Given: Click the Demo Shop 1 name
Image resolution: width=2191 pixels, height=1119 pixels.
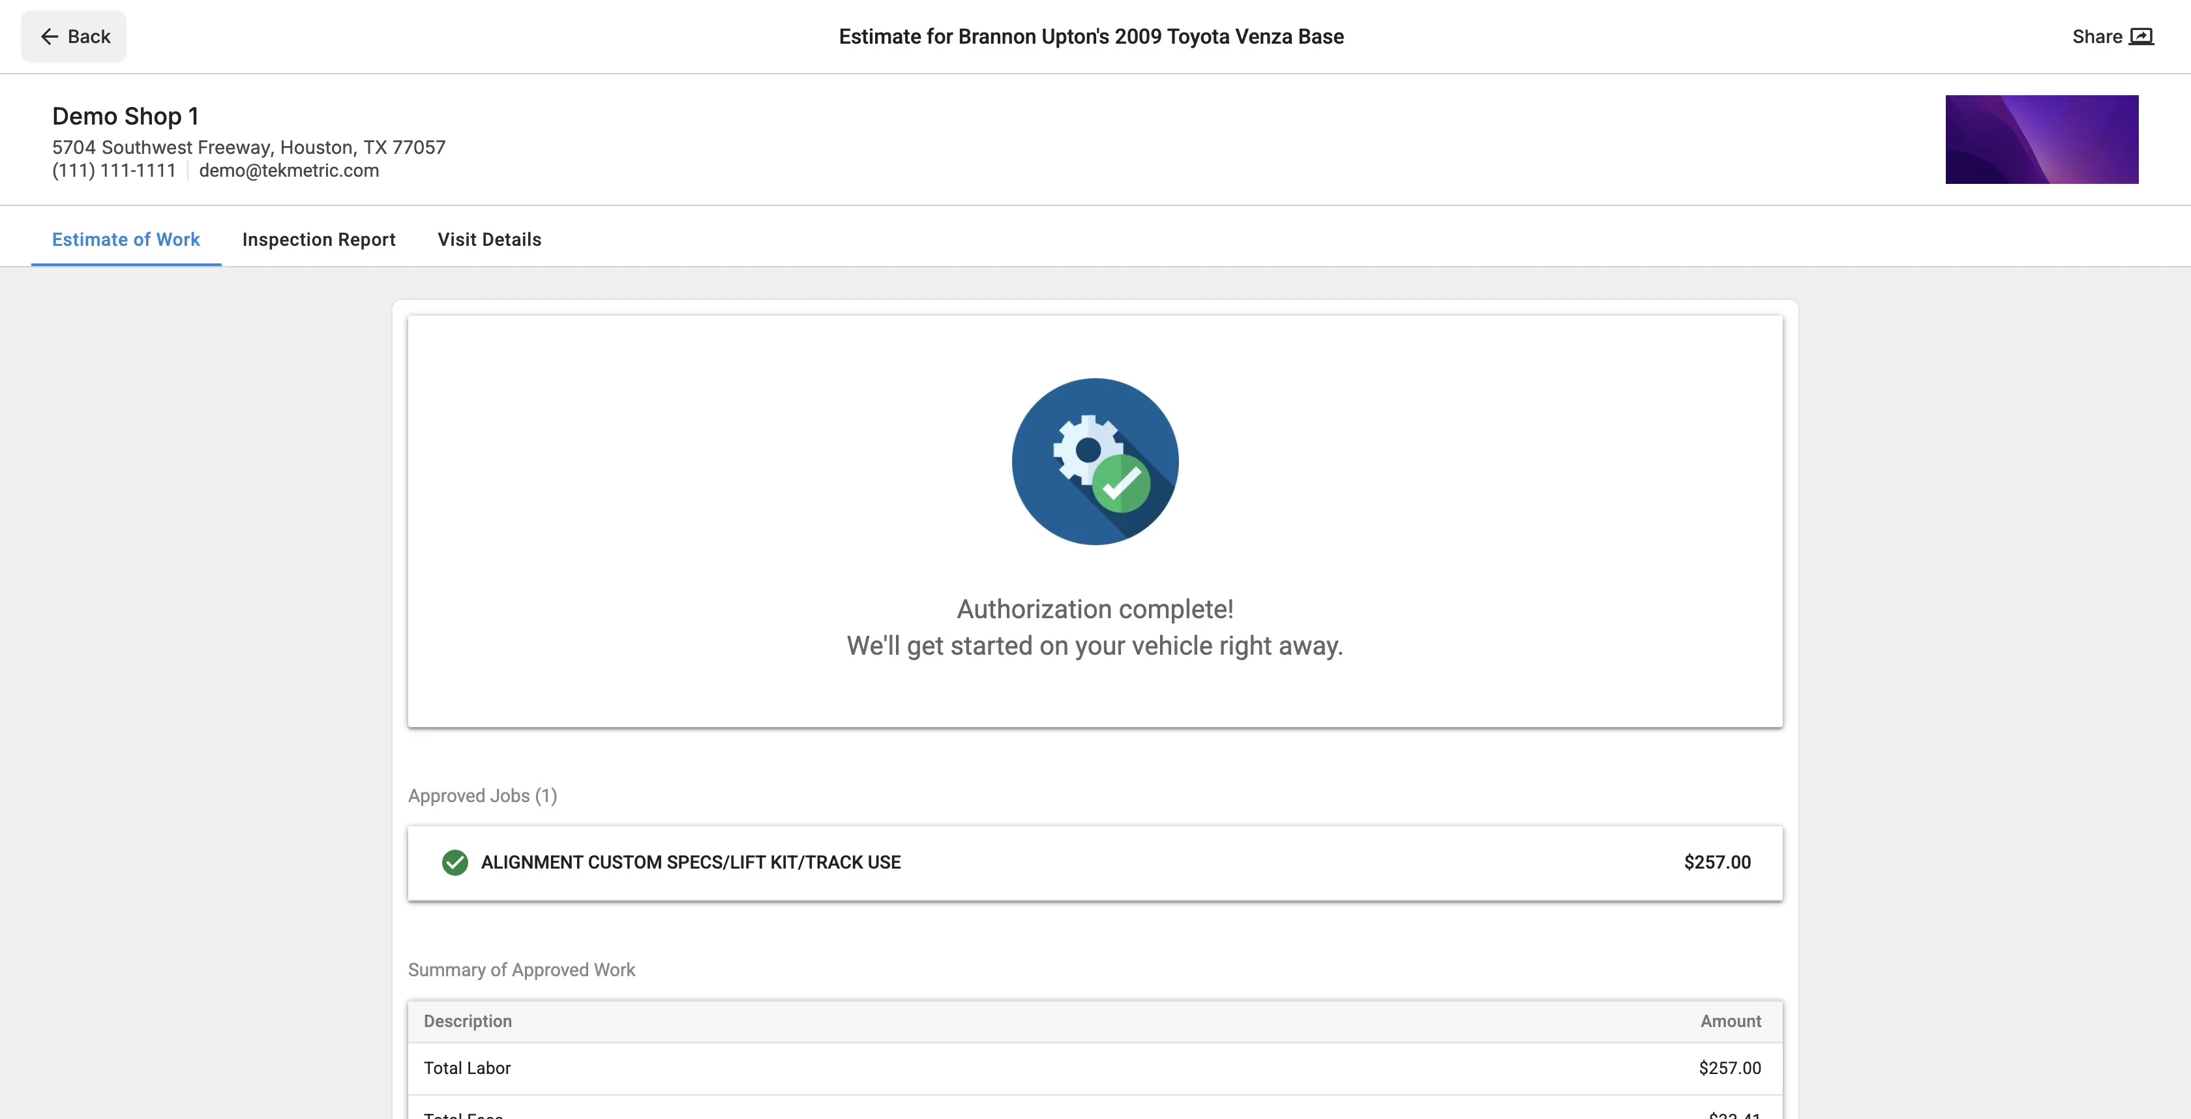Looking at the screenshot, I should [x=125, y=115].
